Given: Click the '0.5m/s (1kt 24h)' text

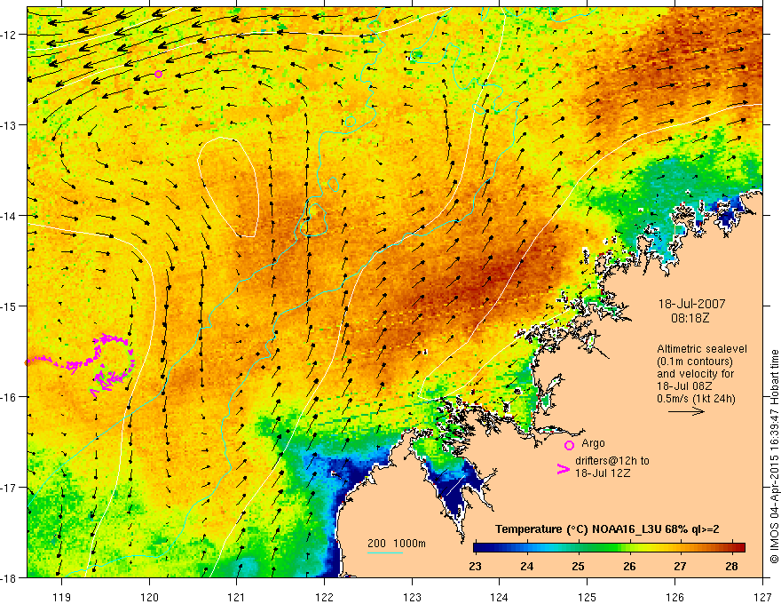Looking at the screenshot, I should coord(696,398).
